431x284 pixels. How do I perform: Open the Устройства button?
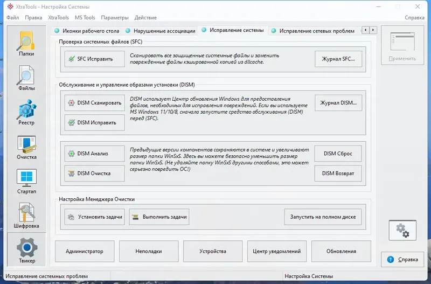[x=213, y=251]
